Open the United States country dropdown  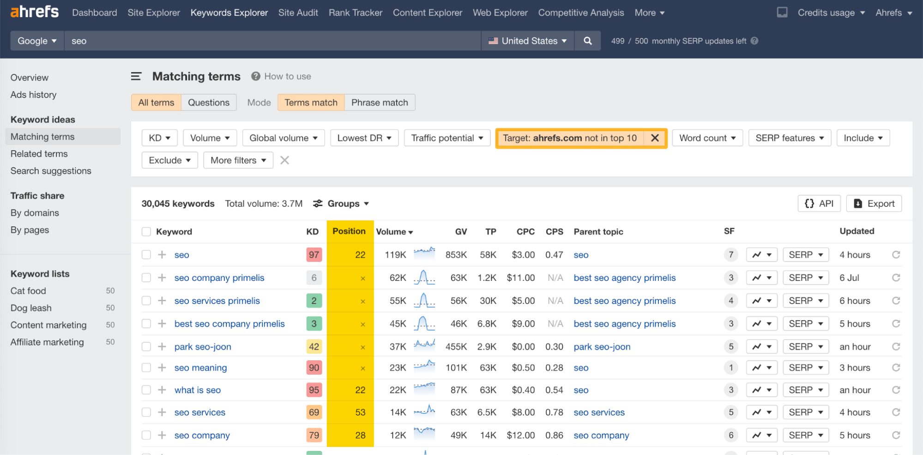527,41
